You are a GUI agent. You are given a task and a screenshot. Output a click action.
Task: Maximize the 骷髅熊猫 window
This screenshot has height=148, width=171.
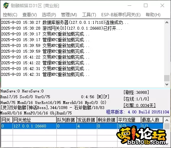point(146,5)
